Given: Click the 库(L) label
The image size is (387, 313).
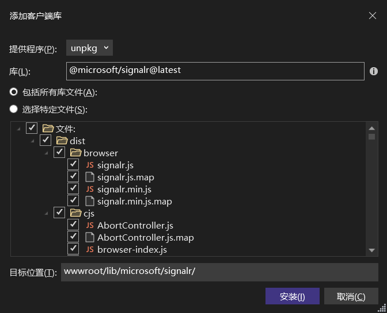Looking at the screenshot, I should 20,72.
